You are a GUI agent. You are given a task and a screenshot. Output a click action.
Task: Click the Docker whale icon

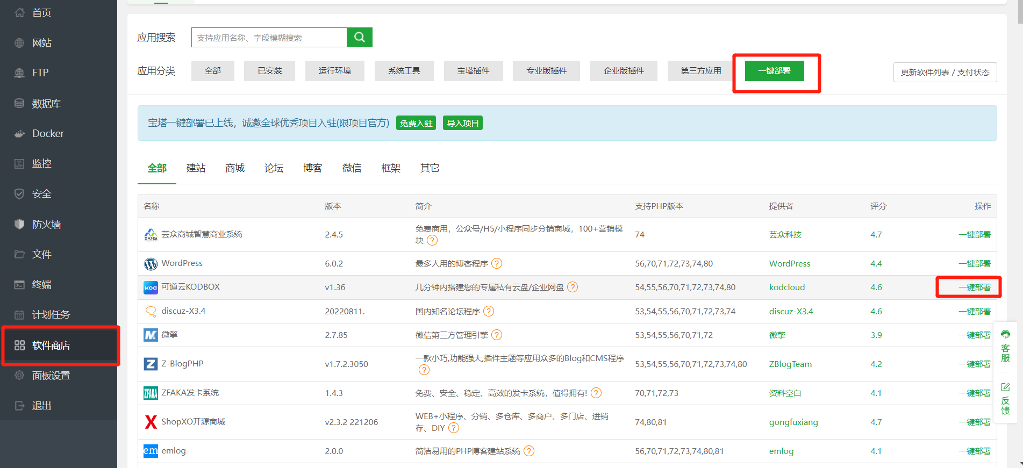tap(19, 134)
